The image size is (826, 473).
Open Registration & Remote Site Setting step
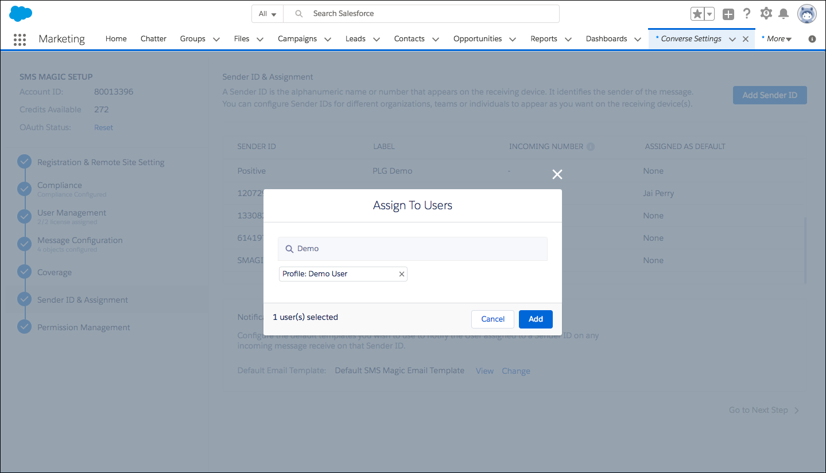(101, 162)
